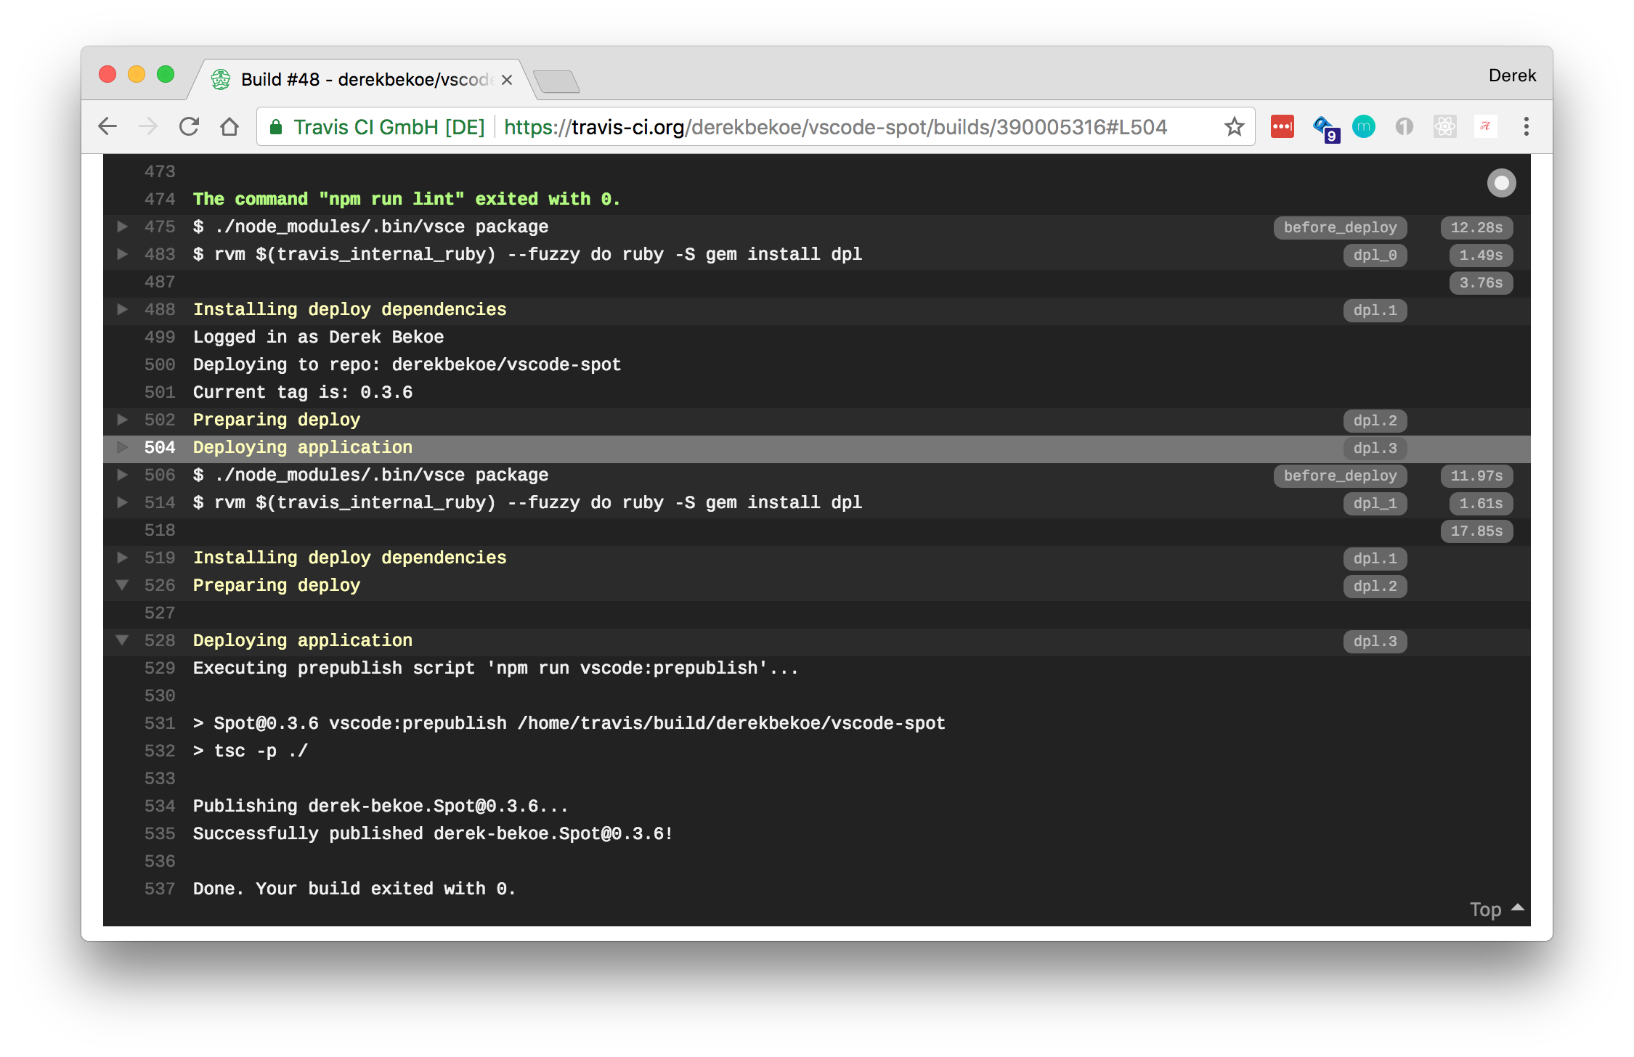The image size is (1634, 1057).
Task: Select the Build #48 derekbekoe tab
Action: pyautogui.click(x=363, y=79)
